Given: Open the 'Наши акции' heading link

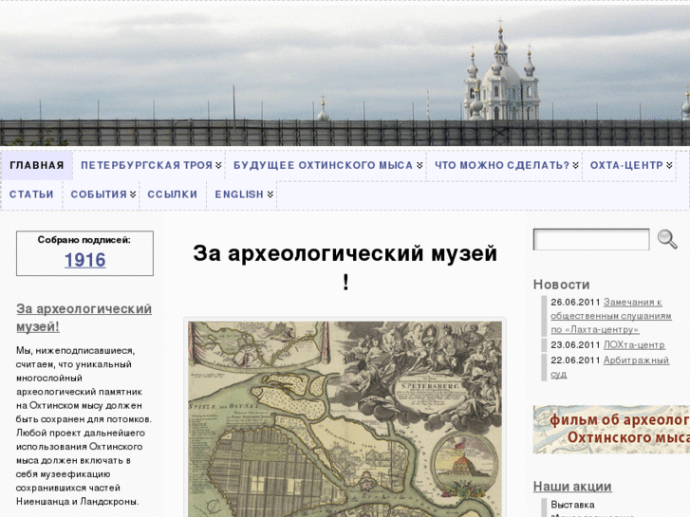Looking at the screenshot, I should (x=571, y=486).
